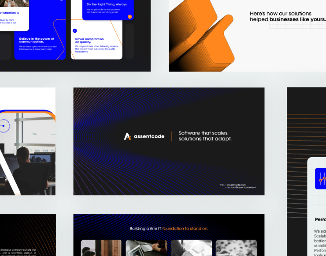Open the third grayscale photo thumbnail in the row

[191, 248]
